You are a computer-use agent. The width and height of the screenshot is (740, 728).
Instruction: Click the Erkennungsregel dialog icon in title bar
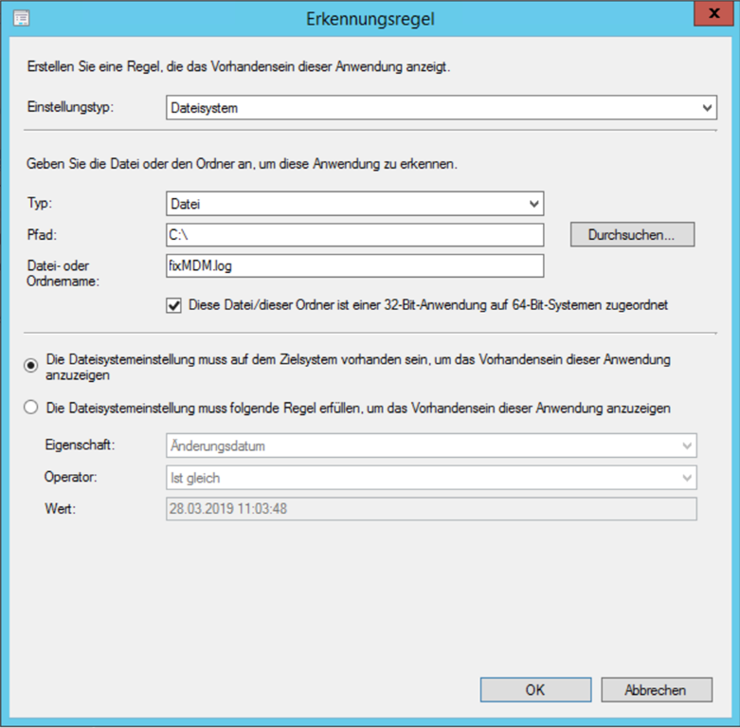[21, 18]
